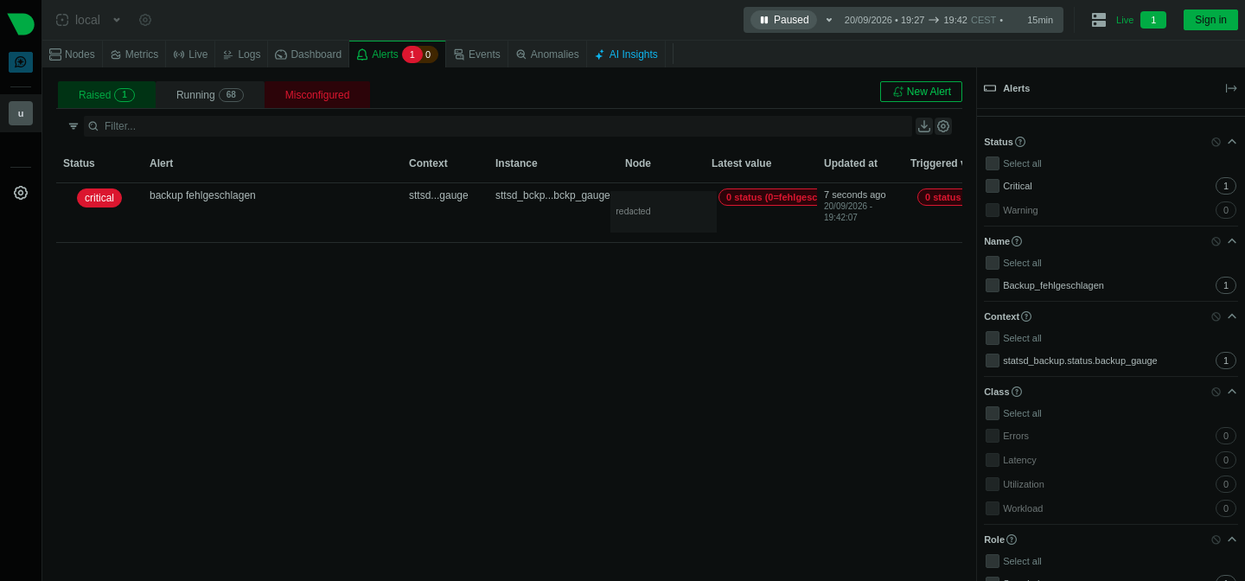Check the Warning status checkbox
This screenshot has height=581, width=1245.
point(993,210)
